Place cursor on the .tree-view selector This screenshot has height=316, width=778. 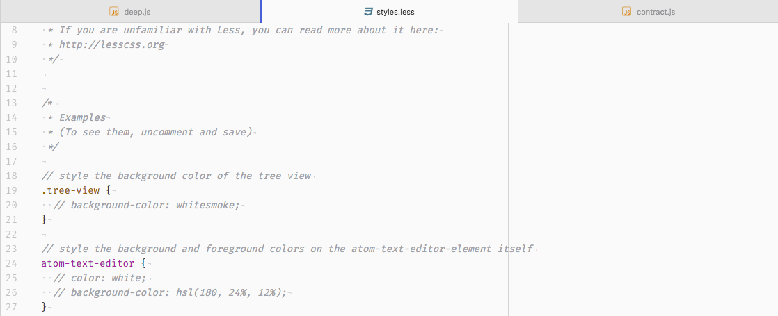[x=71, y=190]
